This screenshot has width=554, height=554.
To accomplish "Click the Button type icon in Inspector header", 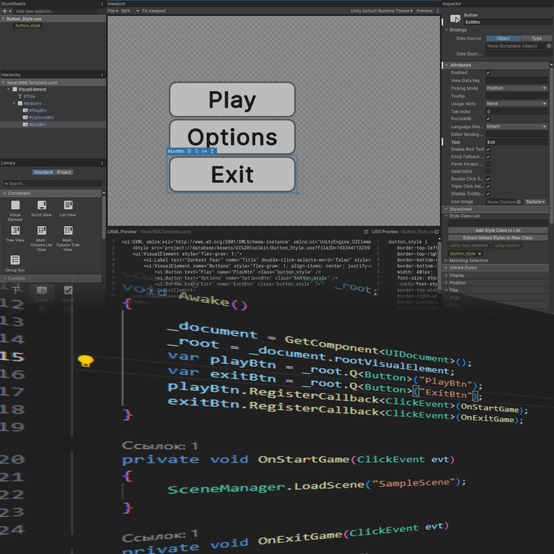I will pos(455,18).
